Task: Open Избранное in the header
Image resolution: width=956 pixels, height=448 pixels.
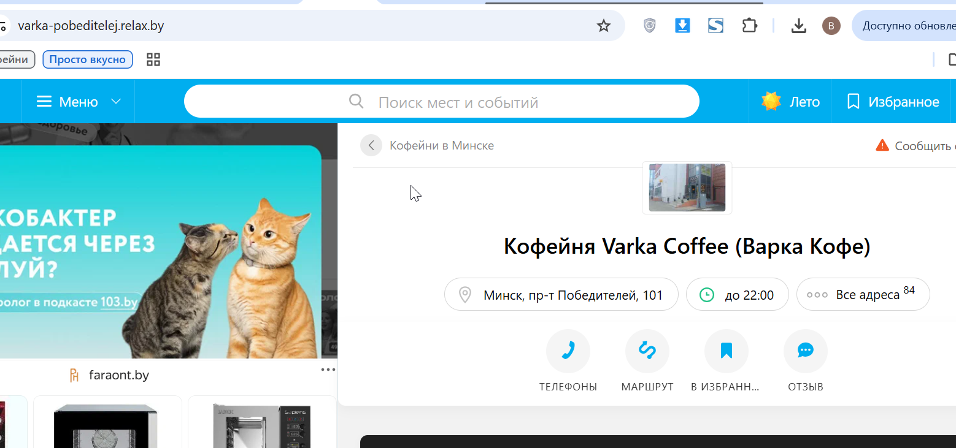Action: point(893,102)
